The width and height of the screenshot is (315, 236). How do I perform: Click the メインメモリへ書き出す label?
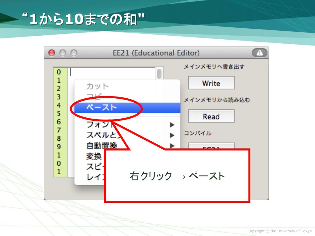tap(214, 67)
